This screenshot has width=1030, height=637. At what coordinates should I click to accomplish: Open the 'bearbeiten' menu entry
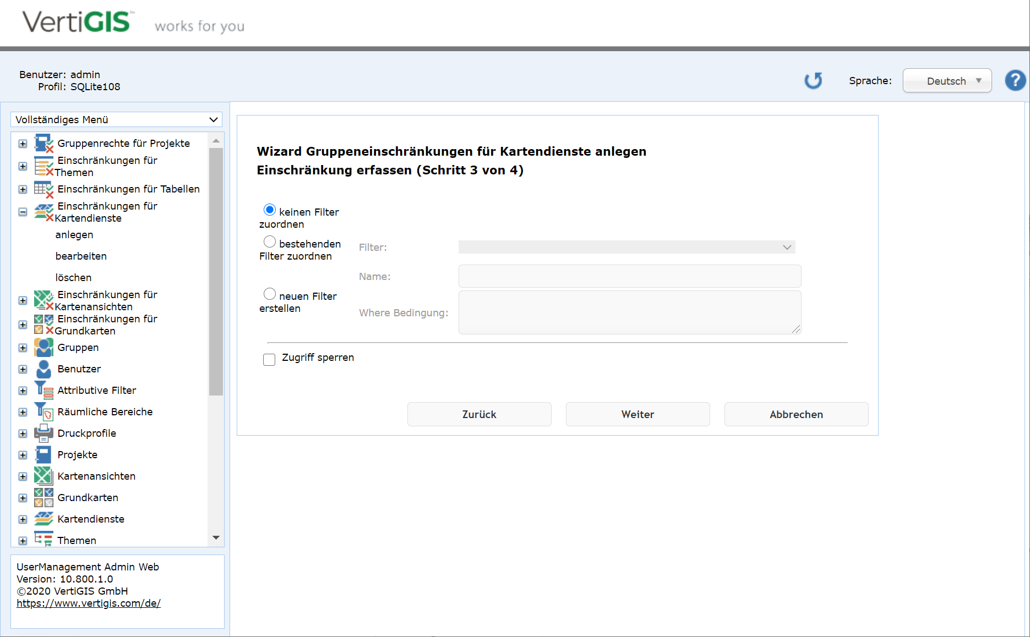click(x=81, y=256)
